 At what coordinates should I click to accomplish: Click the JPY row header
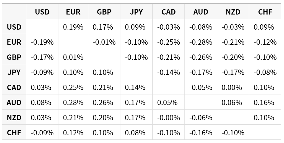click(x=14, y=72)
